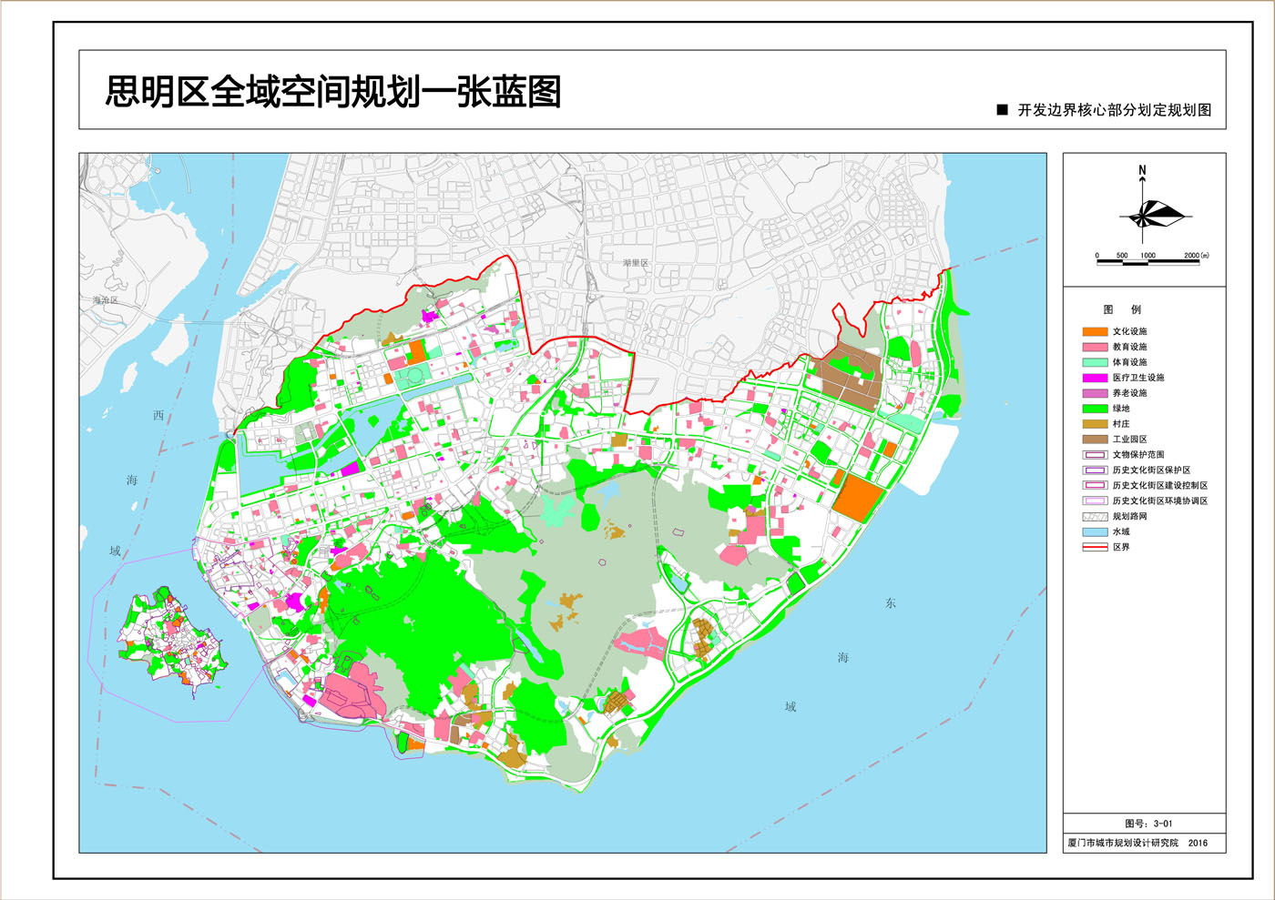Click the 体育设施 mint-green legend swatch

click(1095, 362)
